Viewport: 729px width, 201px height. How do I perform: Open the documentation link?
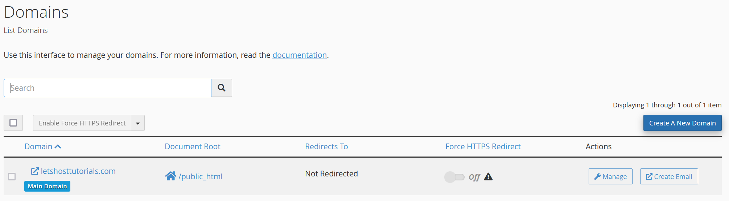(300, 55)
